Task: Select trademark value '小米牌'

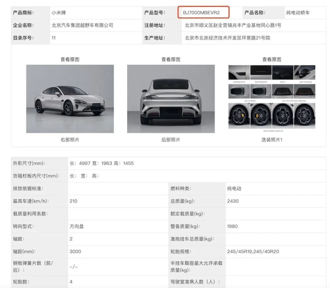Action: [59, 13]
